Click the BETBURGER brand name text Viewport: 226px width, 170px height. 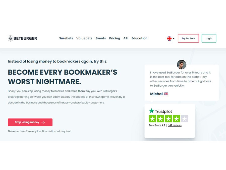[x=25, y=39]
